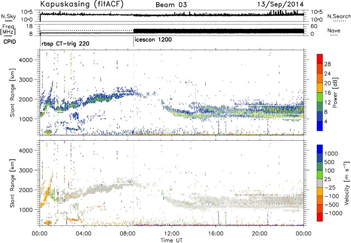Click the 'Nave' legend label

coord(334,30)
